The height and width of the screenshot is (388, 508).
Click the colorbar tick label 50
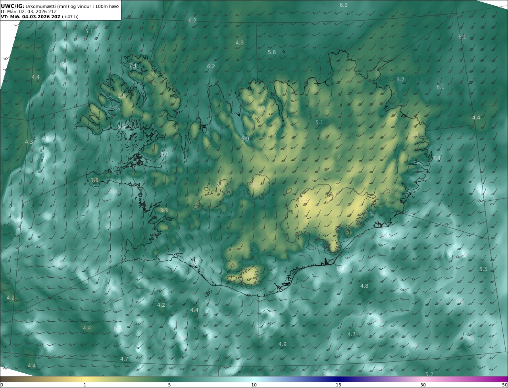tap(505, 385)
